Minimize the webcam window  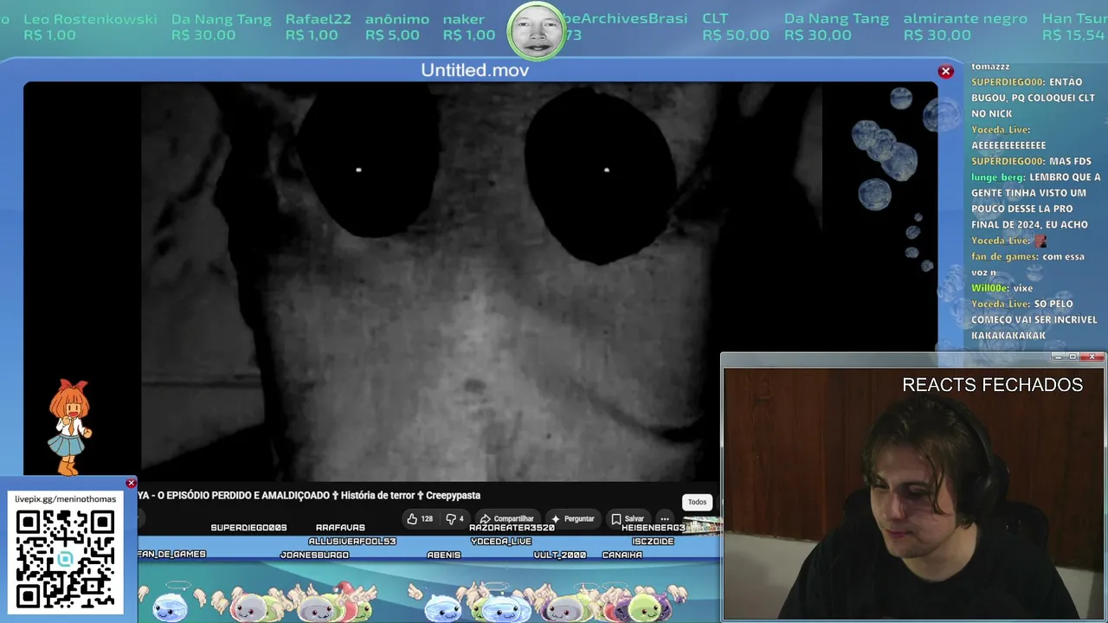point(1058,357)
